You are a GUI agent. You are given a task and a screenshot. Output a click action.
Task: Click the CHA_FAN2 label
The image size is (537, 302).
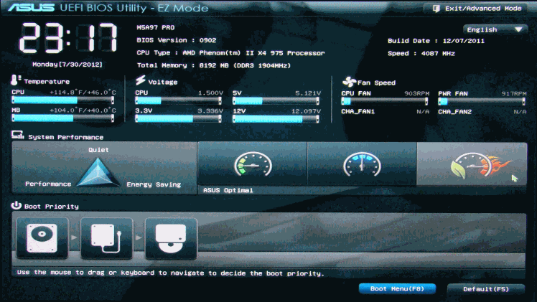tap(455, 111)
